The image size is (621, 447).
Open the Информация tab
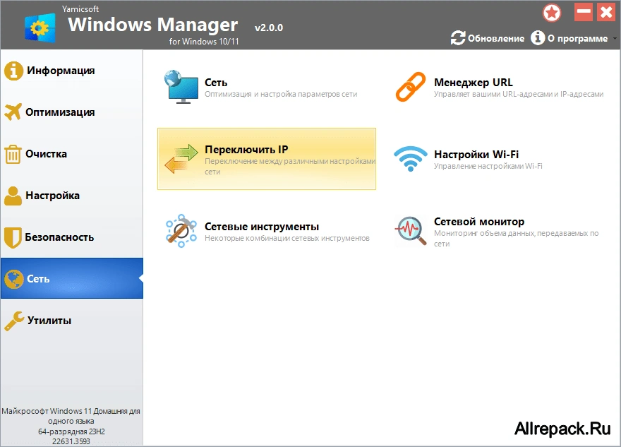[72, 71]
